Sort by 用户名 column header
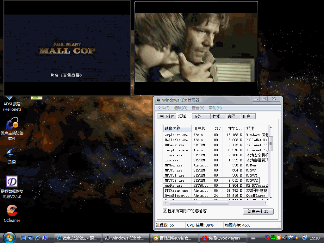The height and width of the screenshot is (243, 324). pyautogui.click(x=202, y=128)
